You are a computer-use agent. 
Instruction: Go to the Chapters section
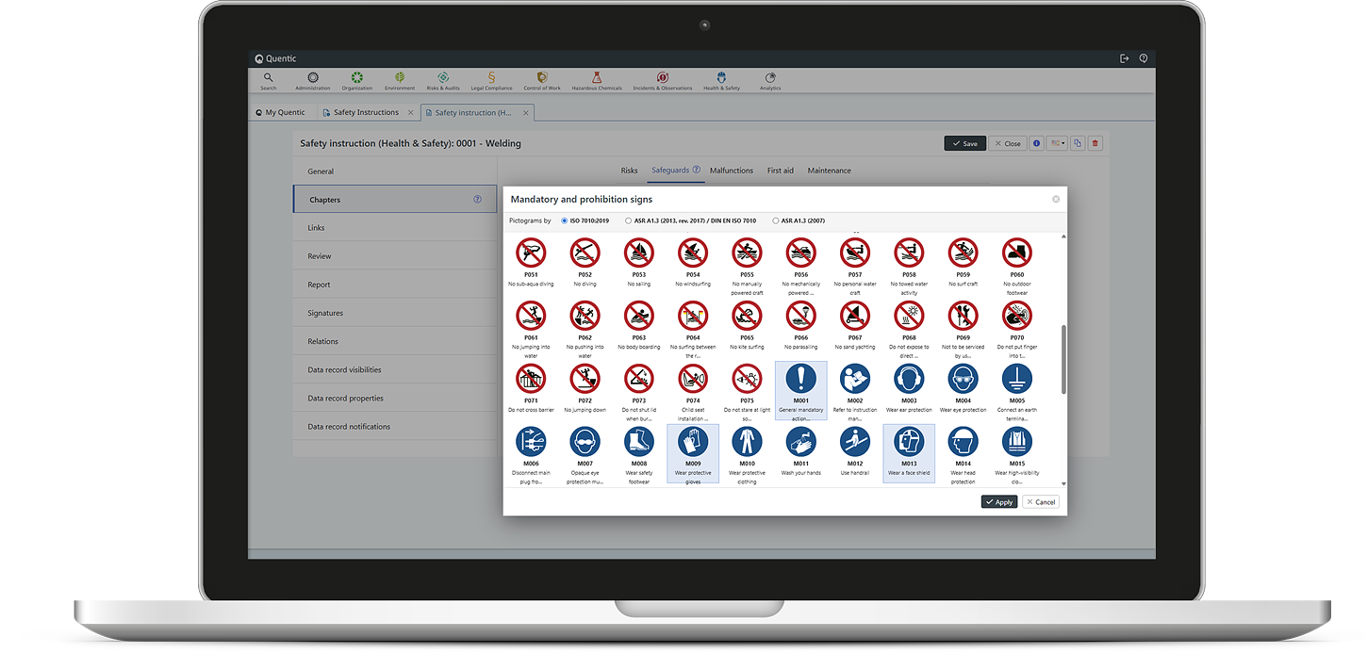(x=324, y=199)
